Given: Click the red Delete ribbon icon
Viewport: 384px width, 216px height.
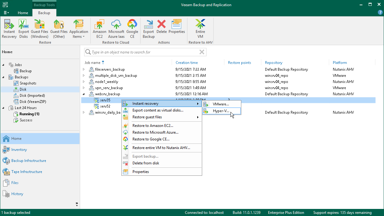Looking at the screenshot, I should [x=161, y=26].
